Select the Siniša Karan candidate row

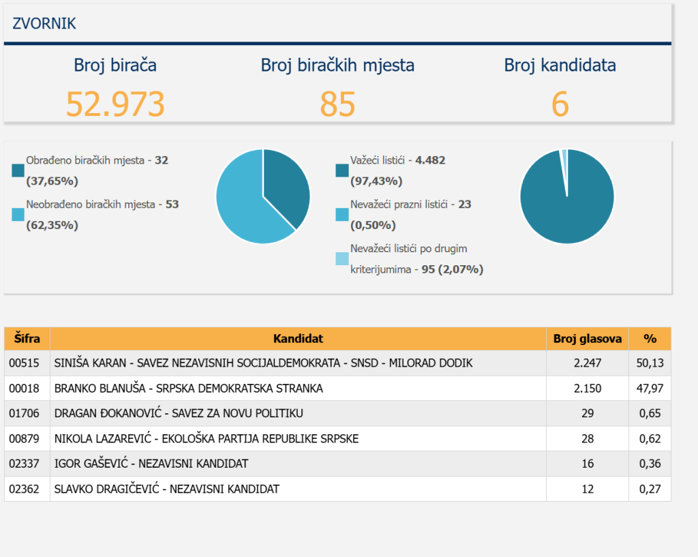263,363
